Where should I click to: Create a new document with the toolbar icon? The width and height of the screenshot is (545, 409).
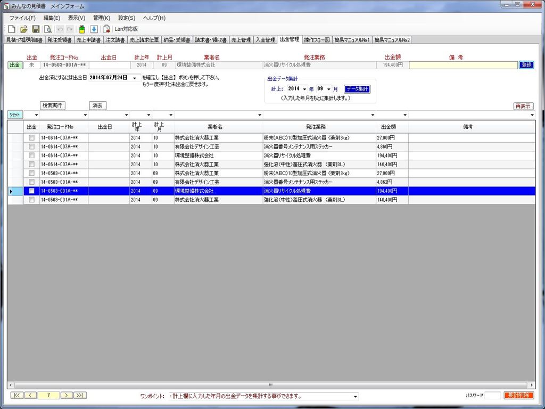point(12,29)
